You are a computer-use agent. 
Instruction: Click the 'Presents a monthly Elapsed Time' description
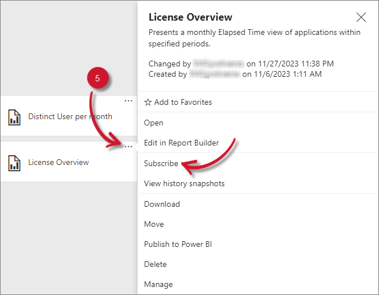(254, 38)
